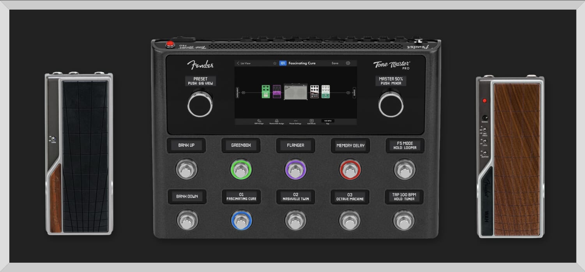The height and width of the screenshot is (272, 585).
Task: Click the Flanger scribble strip label
Action: [x=295, y=145]
